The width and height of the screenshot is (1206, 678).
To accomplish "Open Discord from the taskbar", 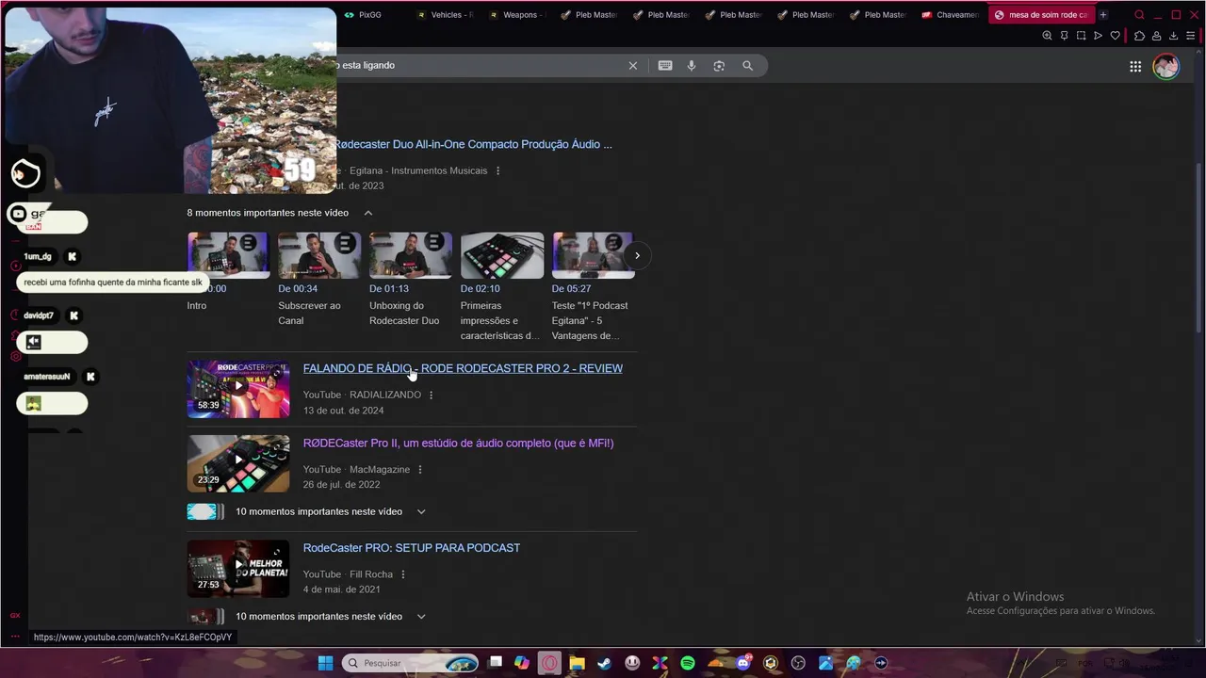I will (743, 663).
